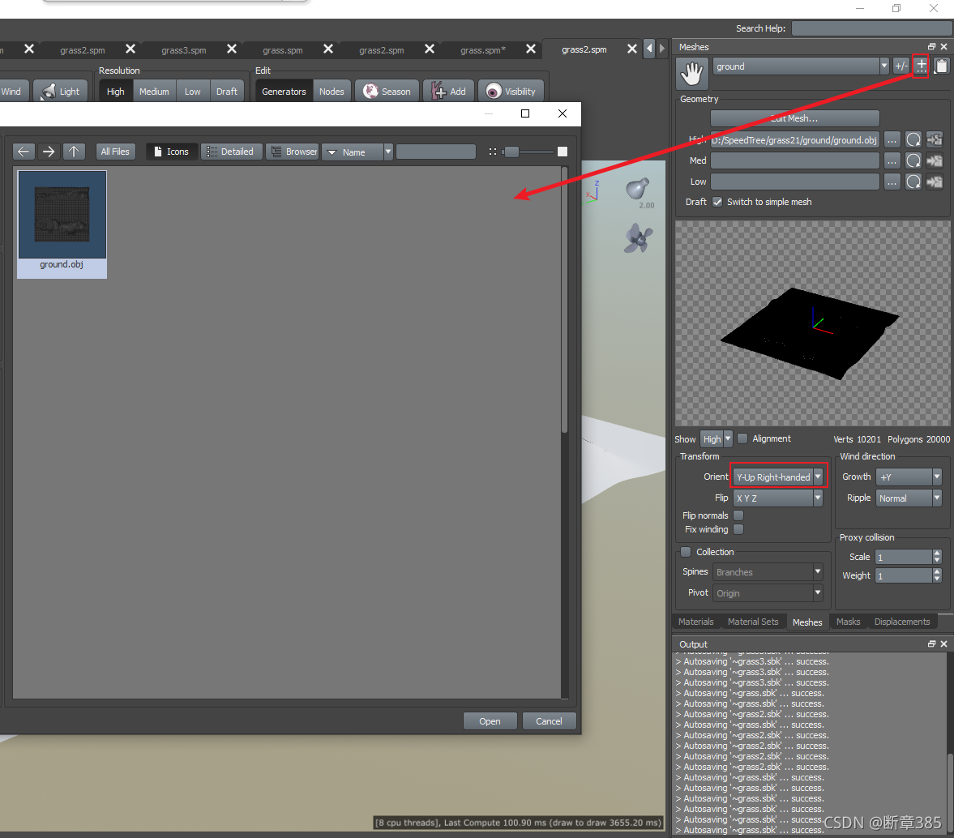Open the Material Sets tab
The image size is (954, 838).
point(753,622)
